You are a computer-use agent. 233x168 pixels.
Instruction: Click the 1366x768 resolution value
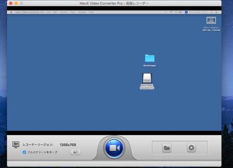point(68,145)
